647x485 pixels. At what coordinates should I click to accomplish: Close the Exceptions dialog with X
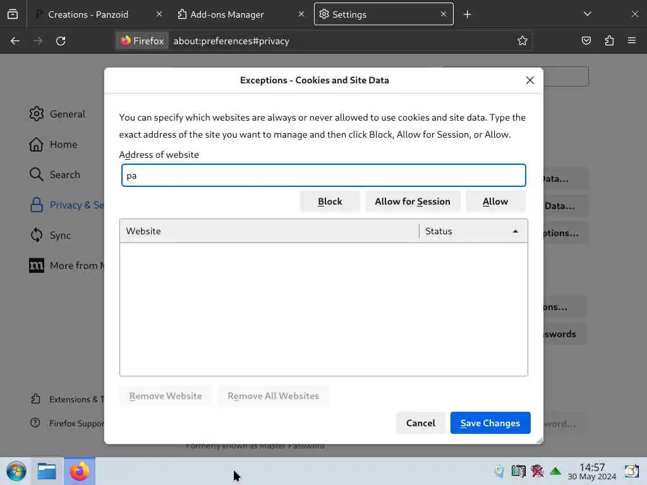[x=530, y=80]
